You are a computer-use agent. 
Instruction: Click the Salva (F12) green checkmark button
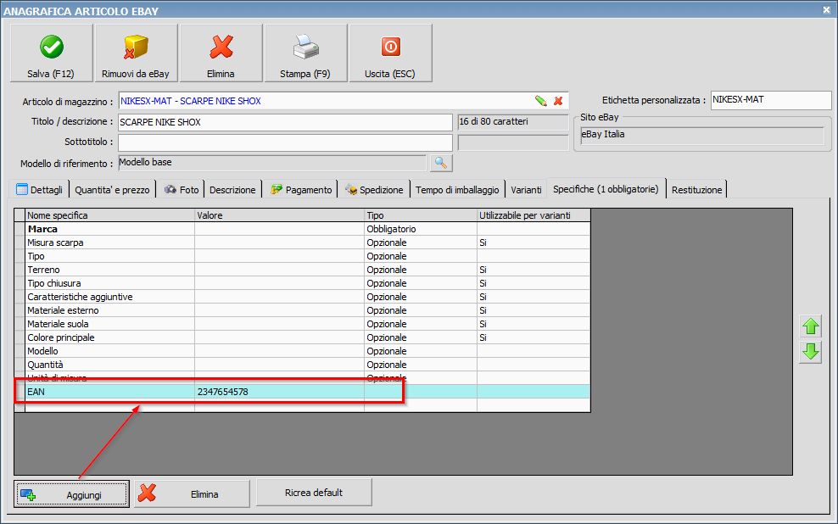pyautogui.click(x=51, y=53)
